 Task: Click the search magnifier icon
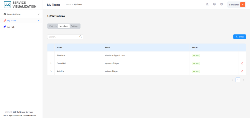point(80,37)
